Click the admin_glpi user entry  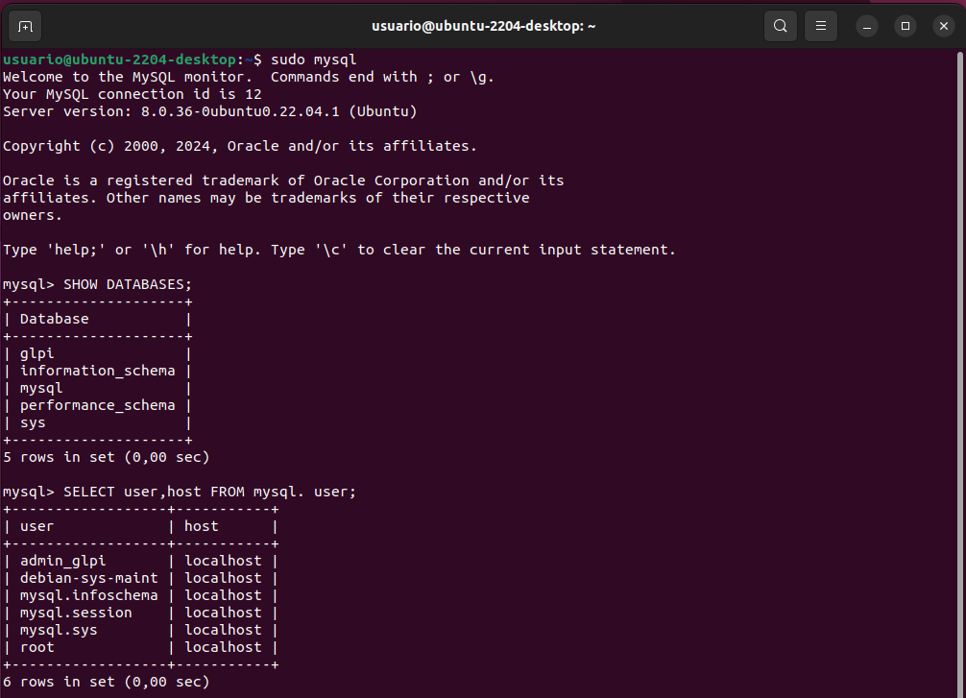(62, 561)
